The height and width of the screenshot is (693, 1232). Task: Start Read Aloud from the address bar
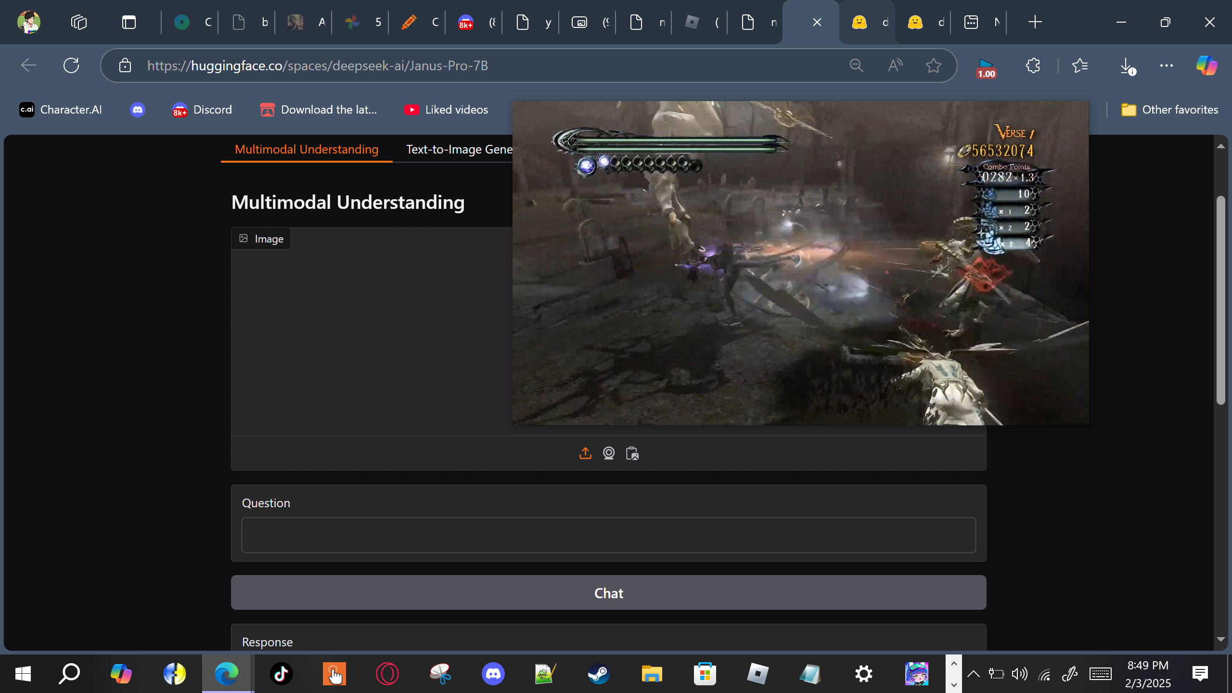coord(895,65)
